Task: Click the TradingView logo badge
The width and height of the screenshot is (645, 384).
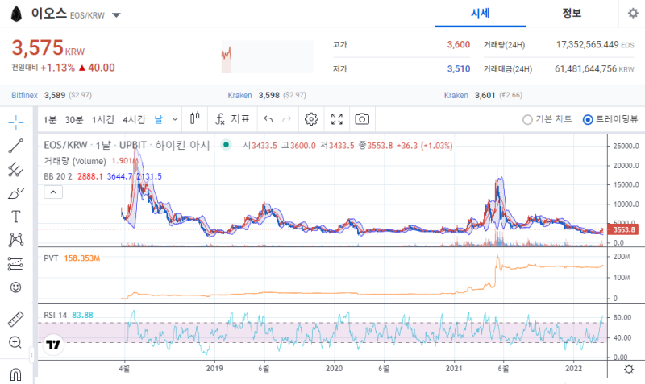Action: (x=53, y=345)
